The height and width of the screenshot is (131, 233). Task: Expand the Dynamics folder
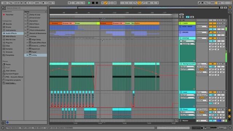pos(25,21)
